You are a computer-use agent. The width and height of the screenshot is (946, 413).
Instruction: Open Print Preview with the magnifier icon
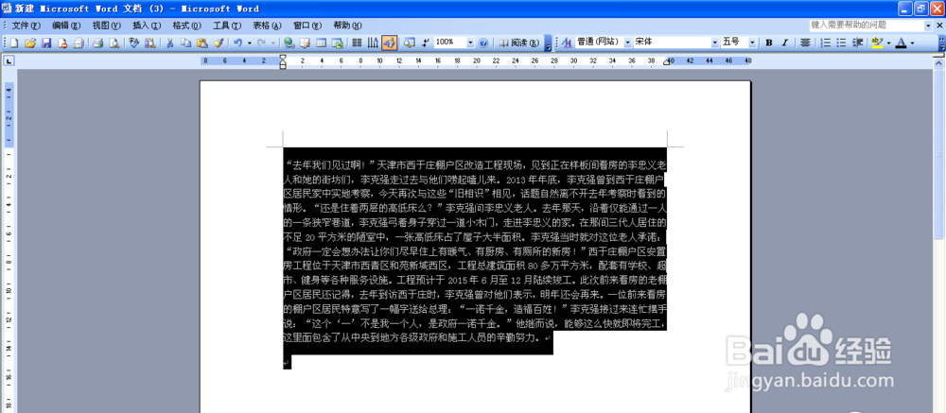click(x=114, y=43)
